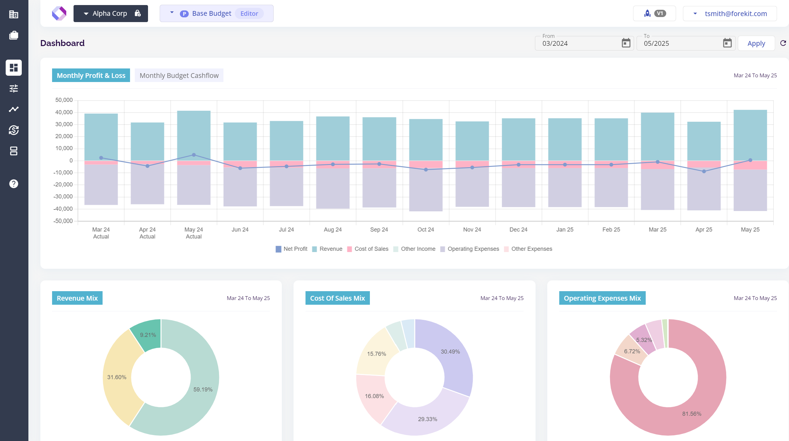Screen dimensions: 789x441
Task: Open the company buildings sidebar icon
Action: pos(14,14)
